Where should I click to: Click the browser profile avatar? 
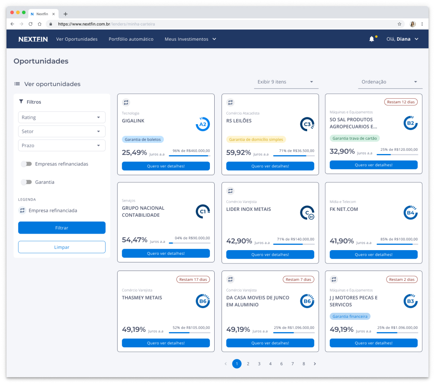pos(413,24)
